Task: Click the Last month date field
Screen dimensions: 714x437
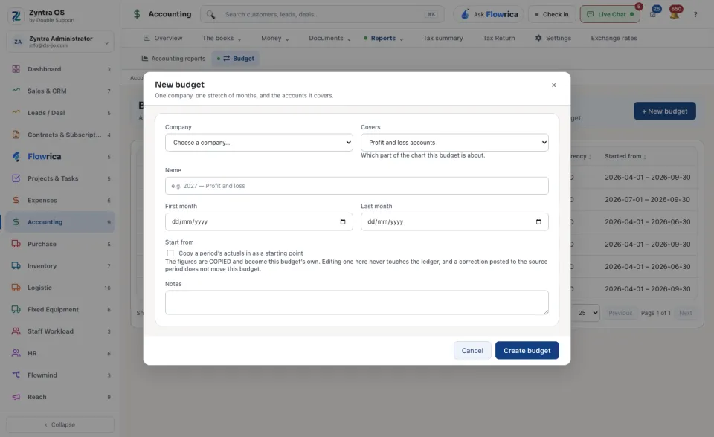Action: click(454, 221)
